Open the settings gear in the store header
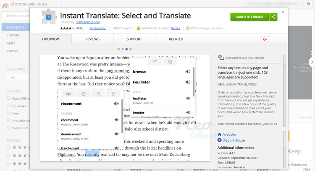 click(309, 4)
